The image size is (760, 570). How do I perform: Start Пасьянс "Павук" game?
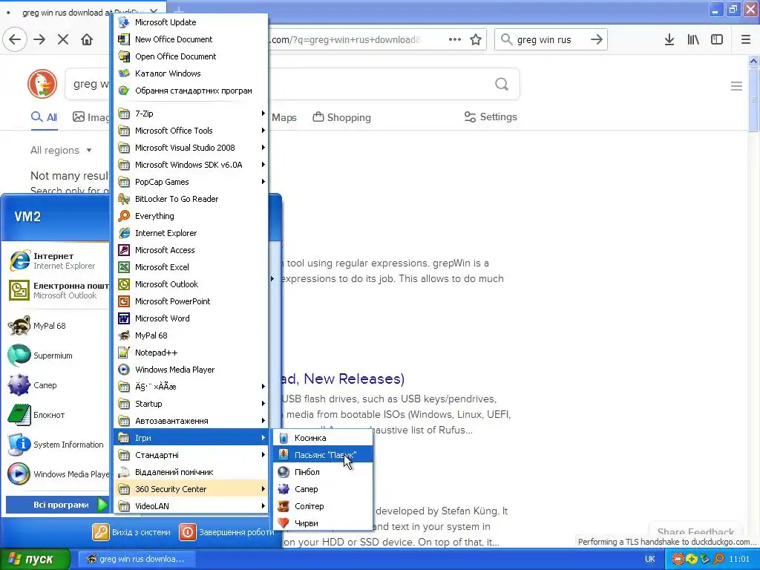click(324, 455)
